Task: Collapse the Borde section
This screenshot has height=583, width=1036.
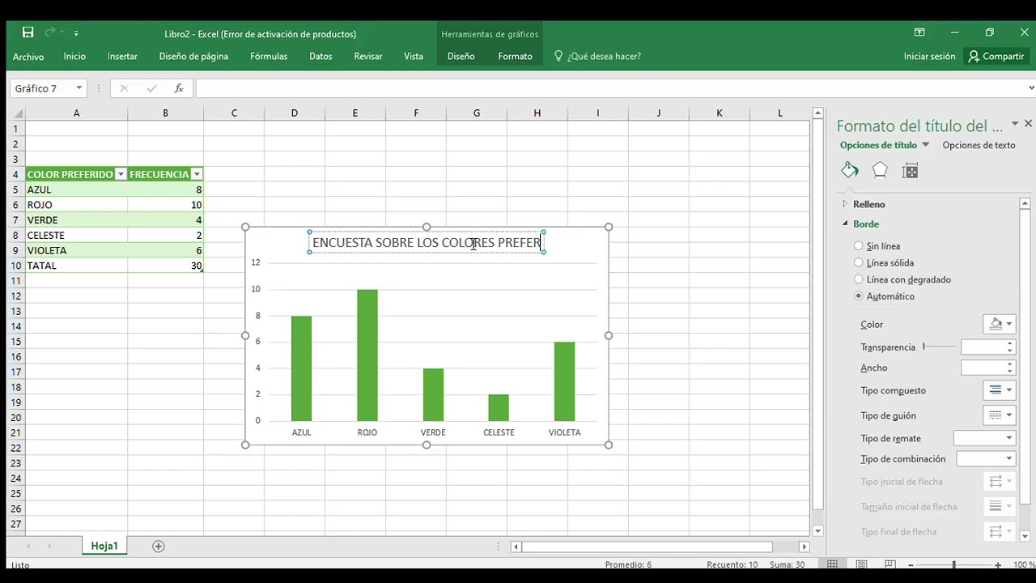Action: point(865,223)
